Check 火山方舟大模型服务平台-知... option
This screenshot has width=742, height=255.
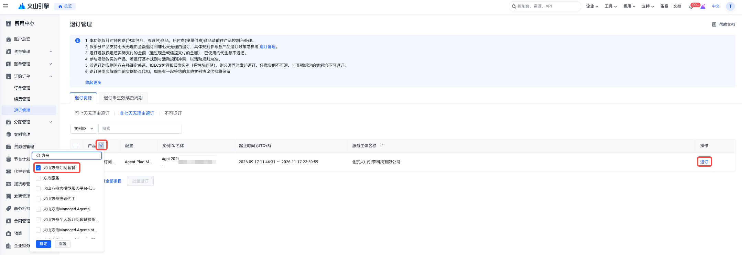click(38, 188)
